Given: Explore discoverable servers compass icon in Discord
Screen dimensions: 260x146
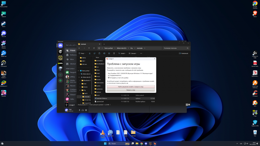Looking at the screenshot, I should click(x=60, y=81).
